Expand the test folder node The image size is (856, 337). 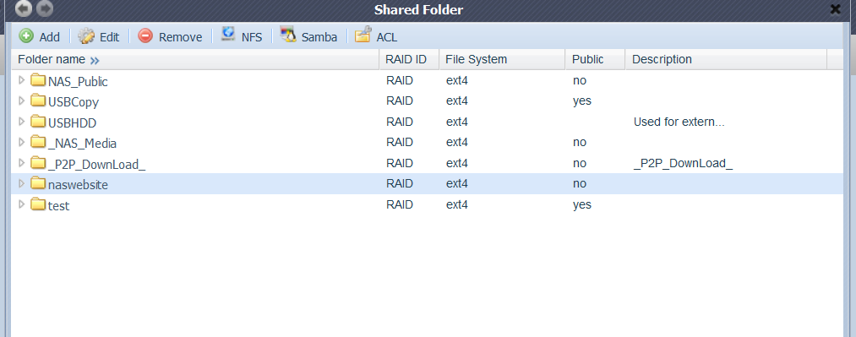tap(22, 204)
